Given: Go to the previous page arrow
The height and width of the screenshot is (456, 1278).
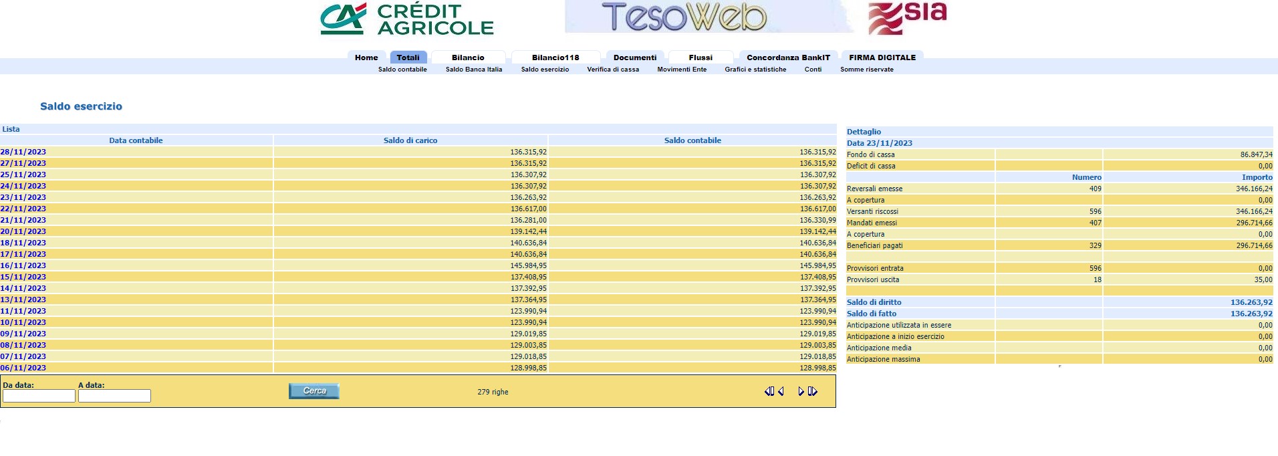Looking at the screenshot, I should coord(781,392).
